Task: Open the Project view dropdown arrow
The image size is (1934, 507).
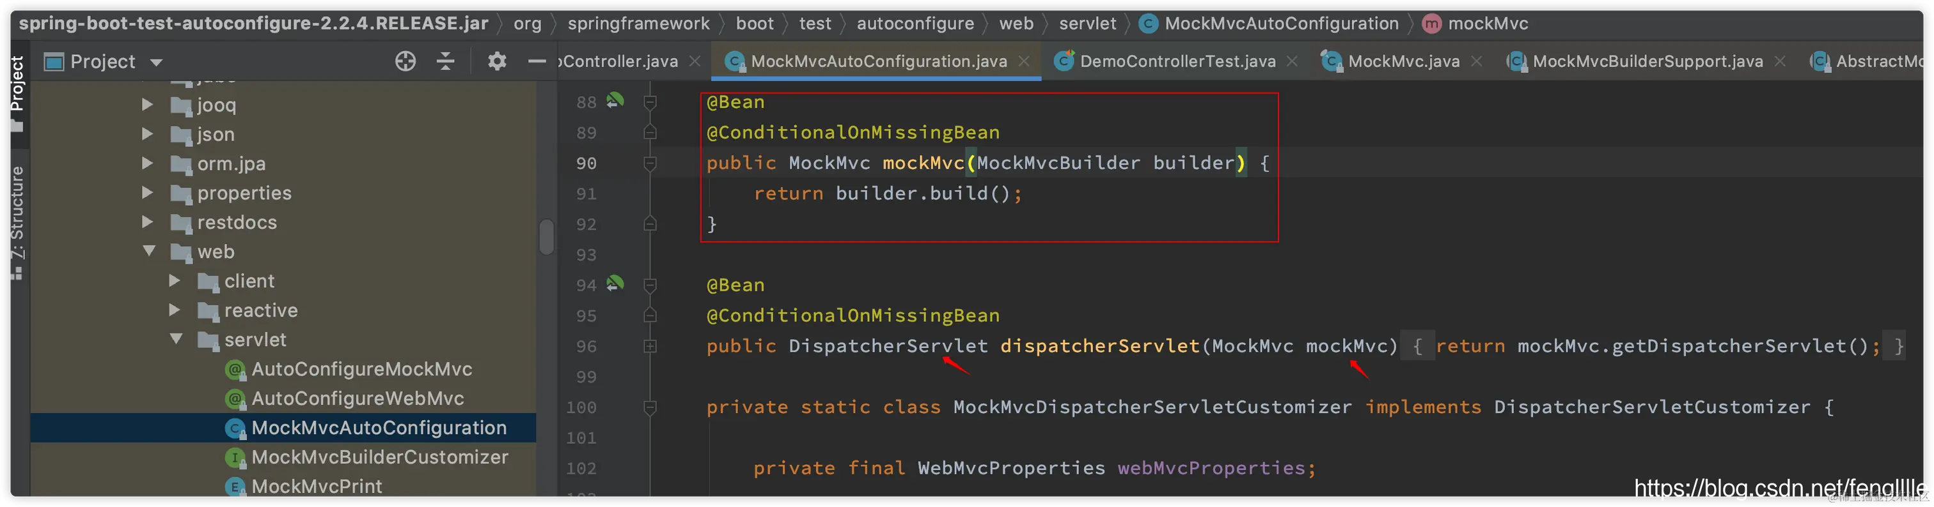Action: [156, 62]
